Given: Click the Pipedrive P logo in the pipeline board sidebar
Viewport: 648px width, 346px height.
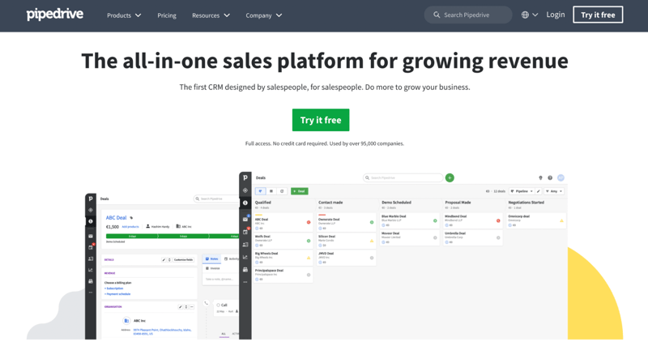Looking at the screenshot, I should (245, 177).
